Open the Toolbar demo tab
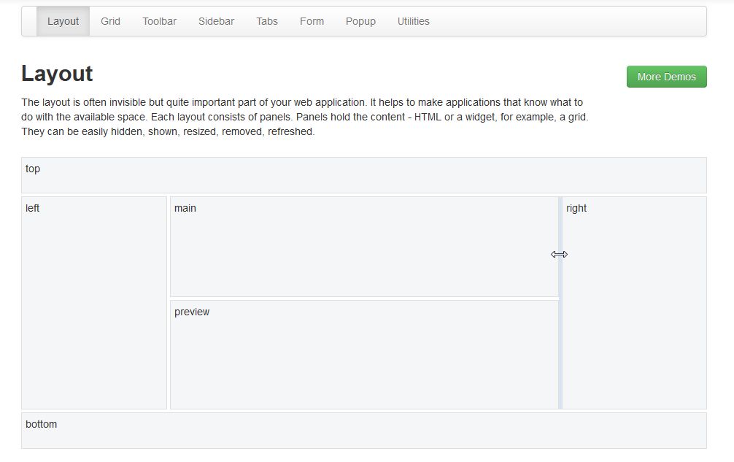The width and height of the screenshot is (734, 462). click(x=159, y=21)
